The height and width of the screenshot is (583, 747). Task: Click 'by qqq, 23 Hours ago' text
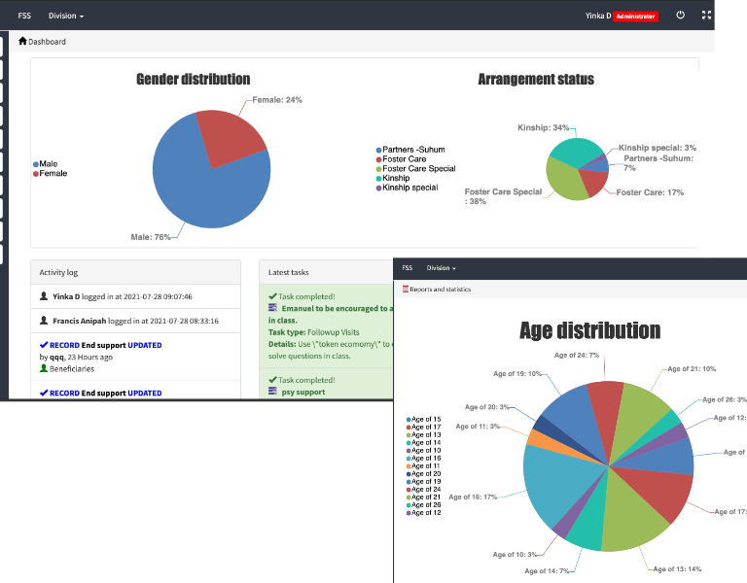click(x=76, y=357)
